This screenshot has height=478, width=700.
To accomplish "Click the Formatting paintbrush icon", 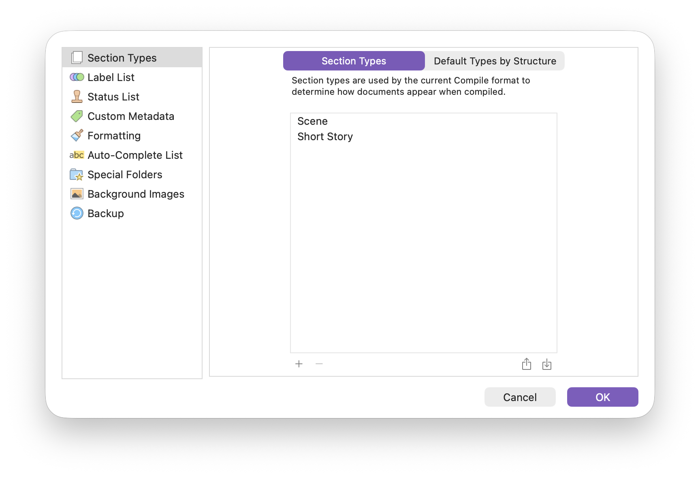I will pyautogui.click(x=77, y=135).
